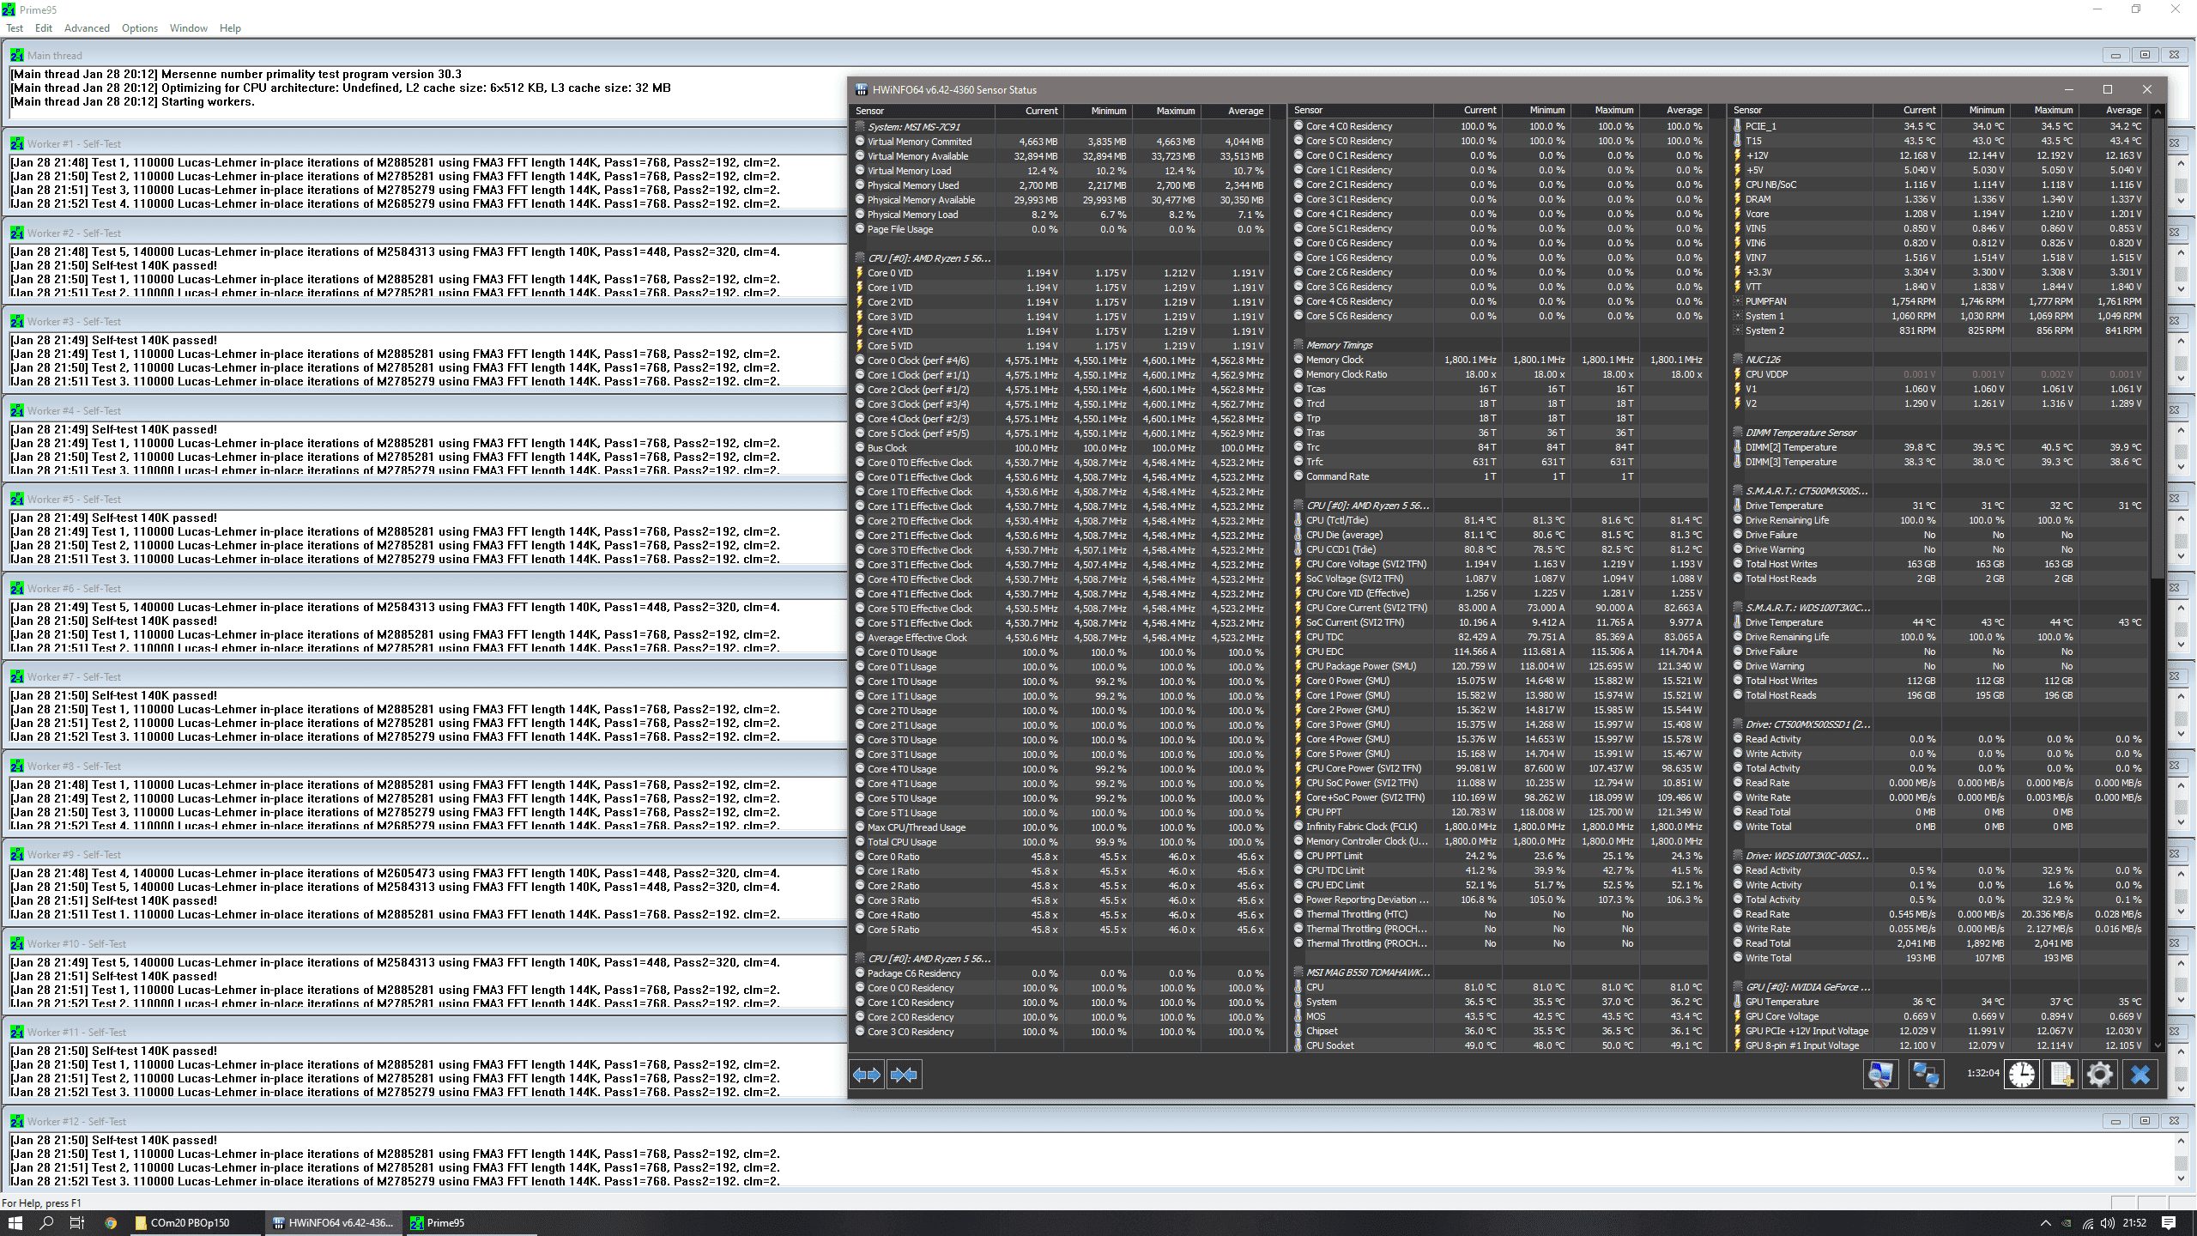This screenshot has height=1236, width=2197.
Task: Show hidden system tray icons chevron
Action: point(2045,1223)
